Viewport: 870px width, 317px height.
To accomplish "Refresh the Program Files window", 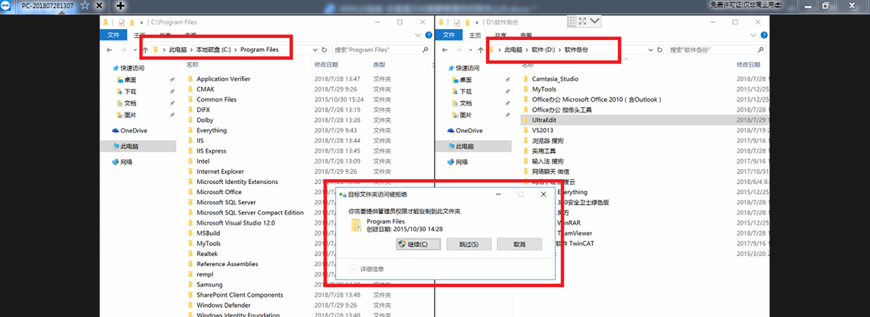I will pyautogui.click(x=324, y=50).
